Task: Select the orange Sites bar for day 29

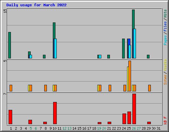Action: point(150,88)
